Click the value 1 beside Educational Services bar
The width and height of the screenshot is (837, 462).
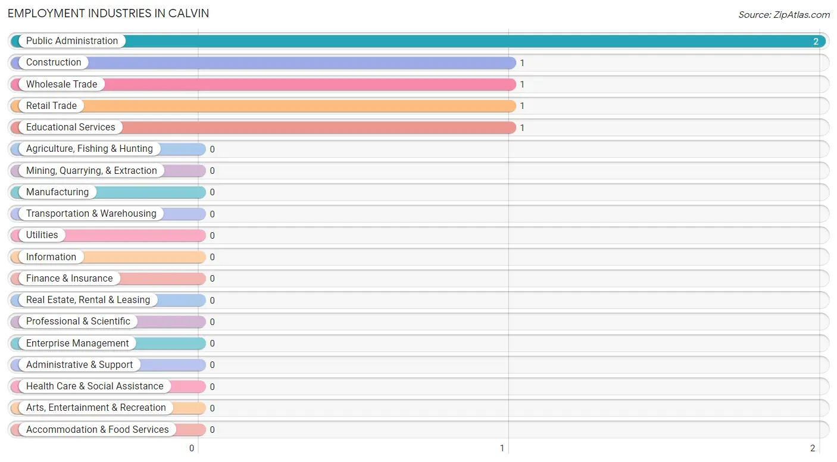[x=522, y=128]
